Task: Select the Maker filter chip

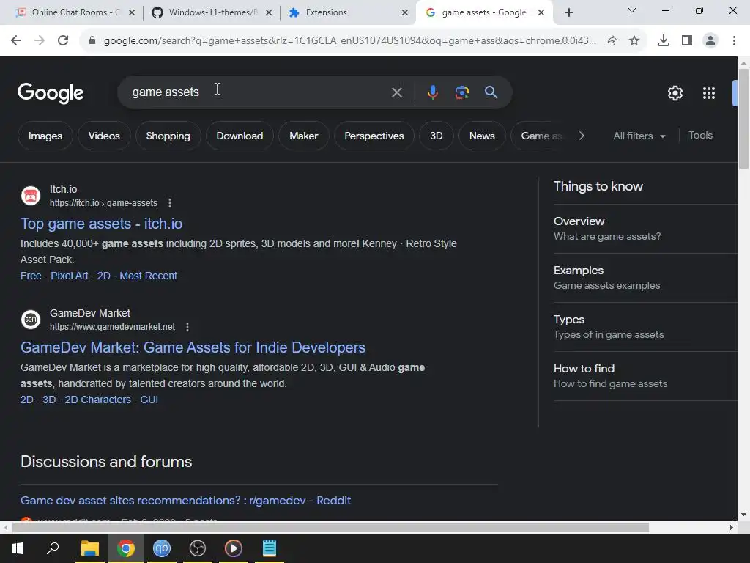Action: point(304,136)
